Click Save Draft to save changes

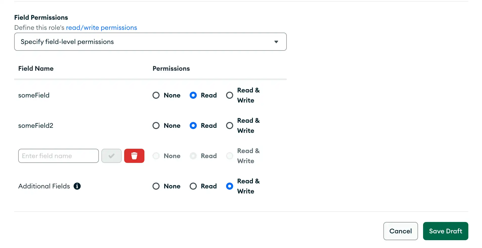pos(445,231)
